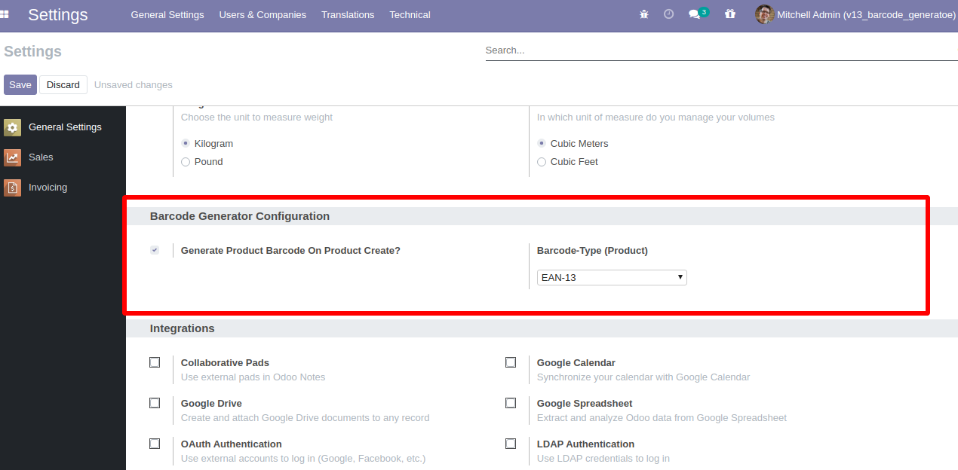The image size is (958, 470).
Task: Enable OAuth Authentication checkbox
Action: point(155,444)
